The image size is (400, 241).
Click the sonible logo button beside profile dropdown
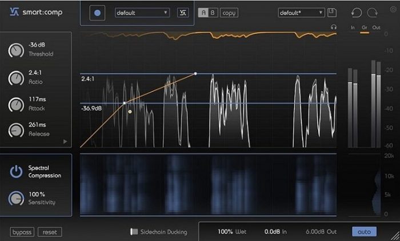pos(183,13)
